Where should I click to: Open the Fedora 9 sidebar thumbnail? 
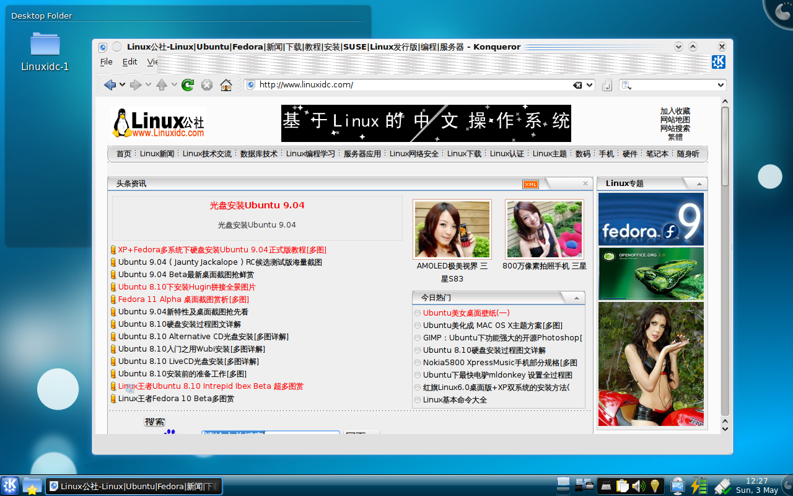(x=651, y=217)
